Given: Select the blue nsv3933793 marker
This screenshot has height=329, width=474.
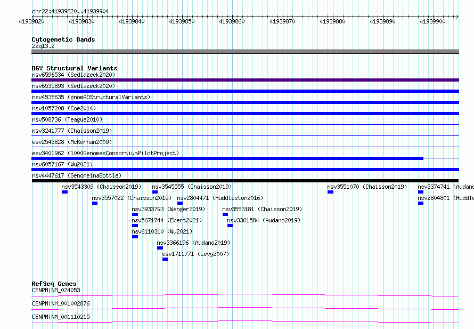Looking at the screenshot, I should point(135,214).
